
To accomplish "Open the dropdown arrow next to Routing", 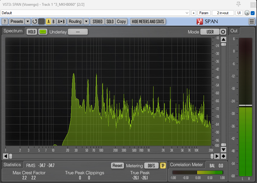I will point(86,21).
